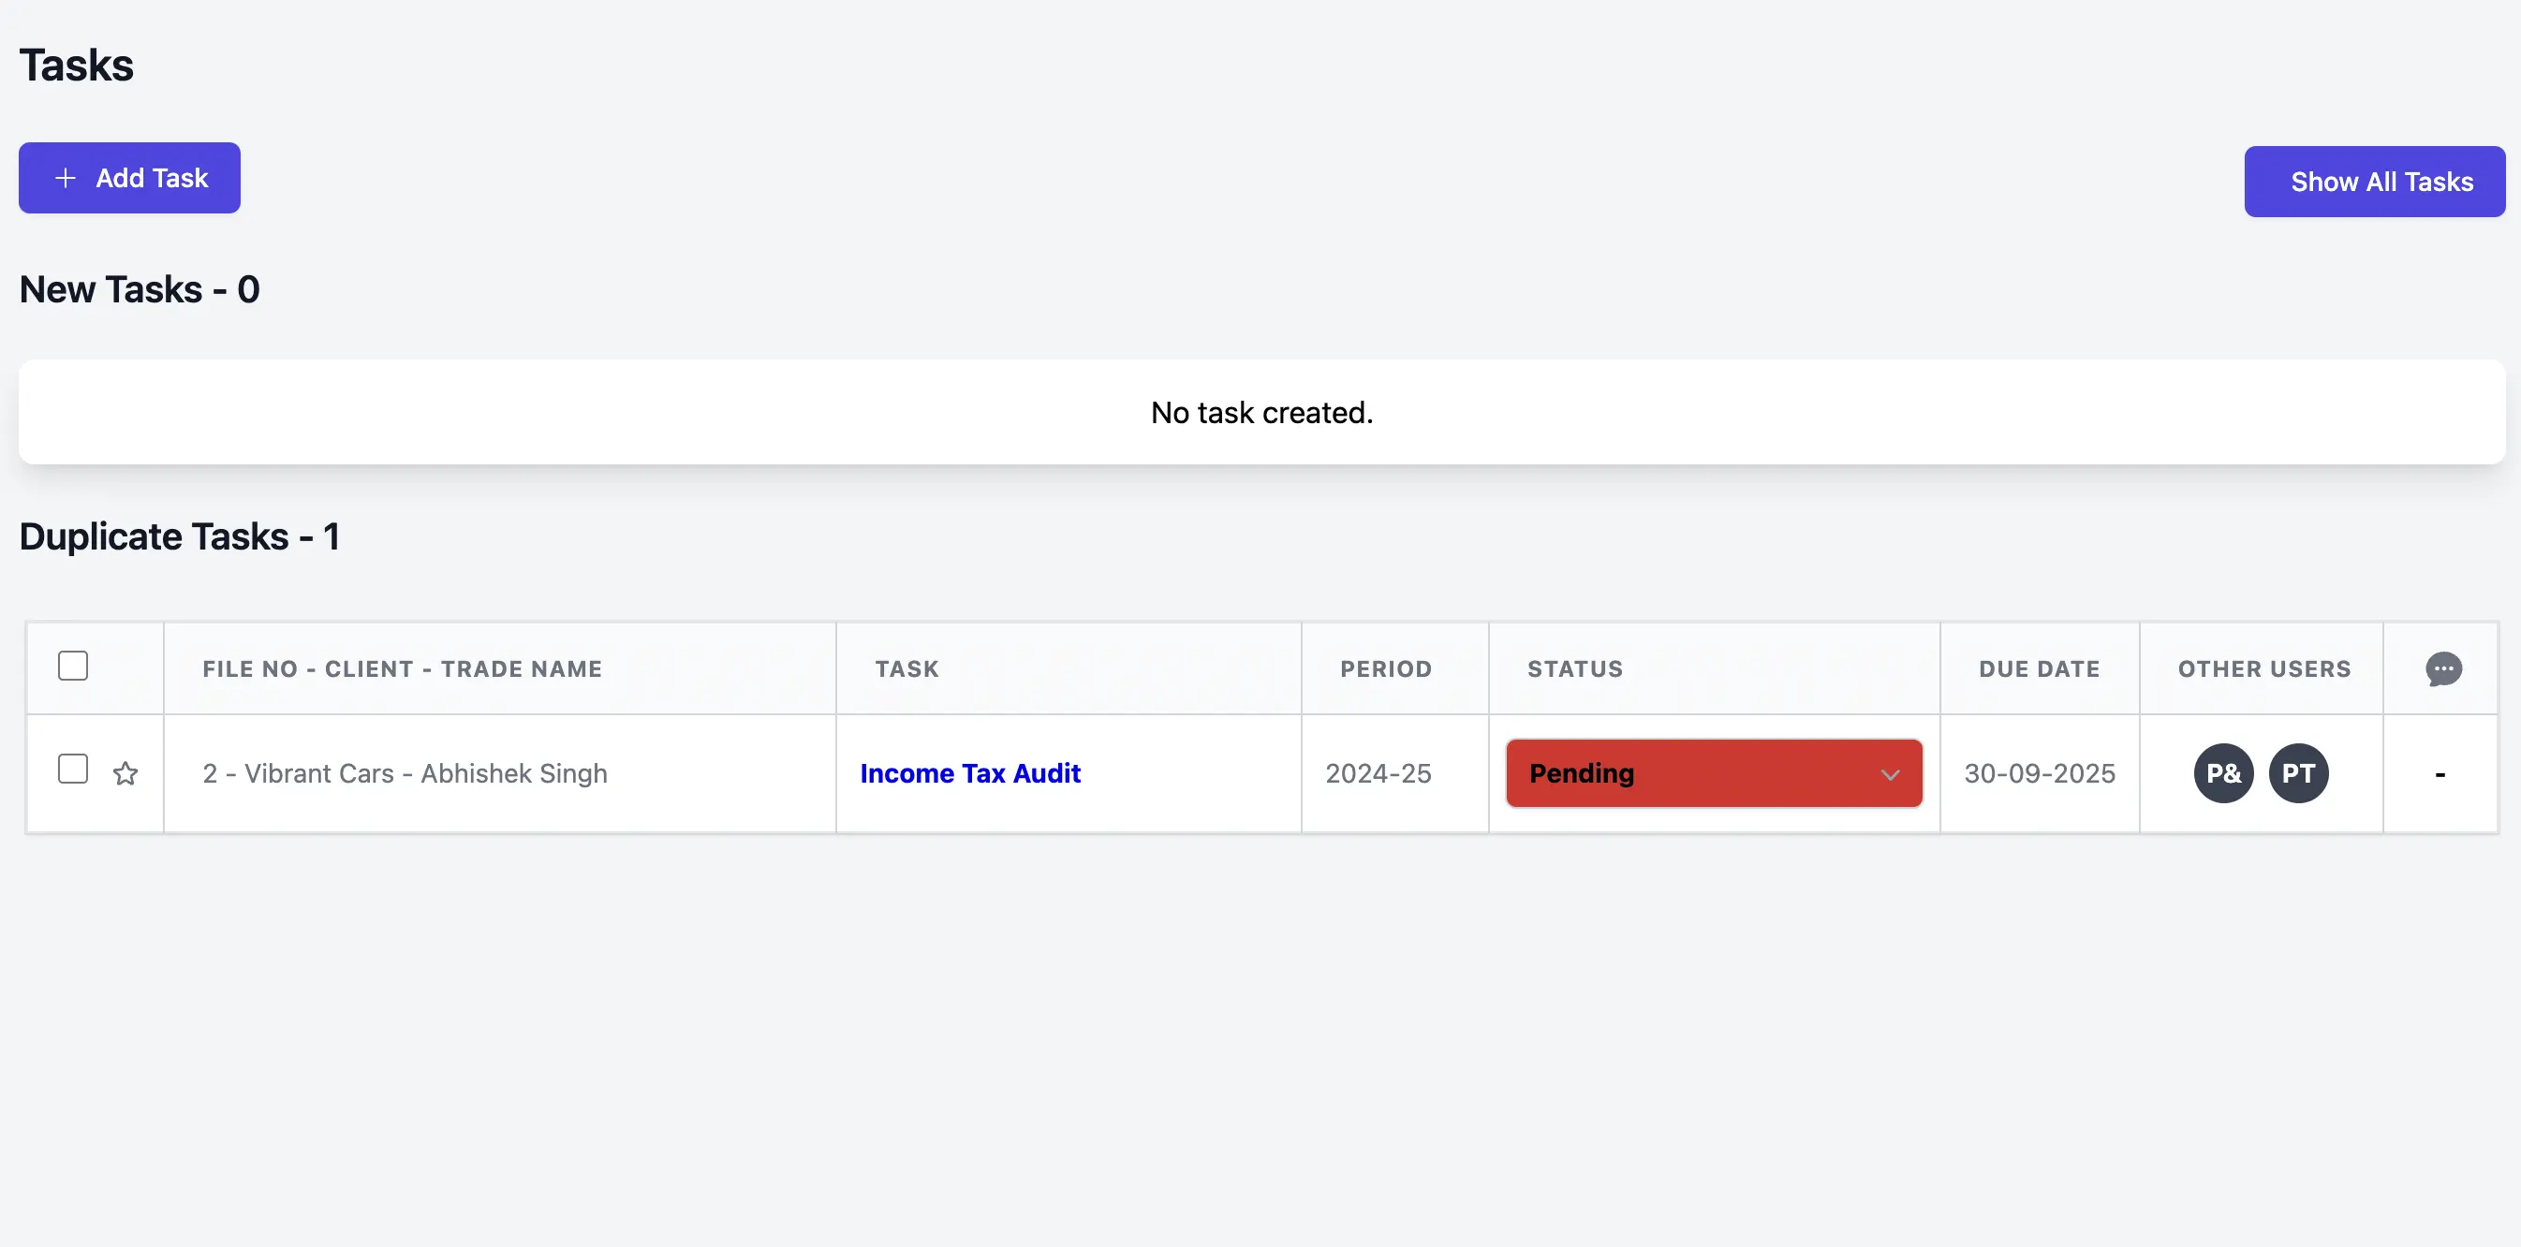Viewport: 2521px width, 1247px height.
Task: Open the P& user avatar
Action: (x=2223, y=773)
